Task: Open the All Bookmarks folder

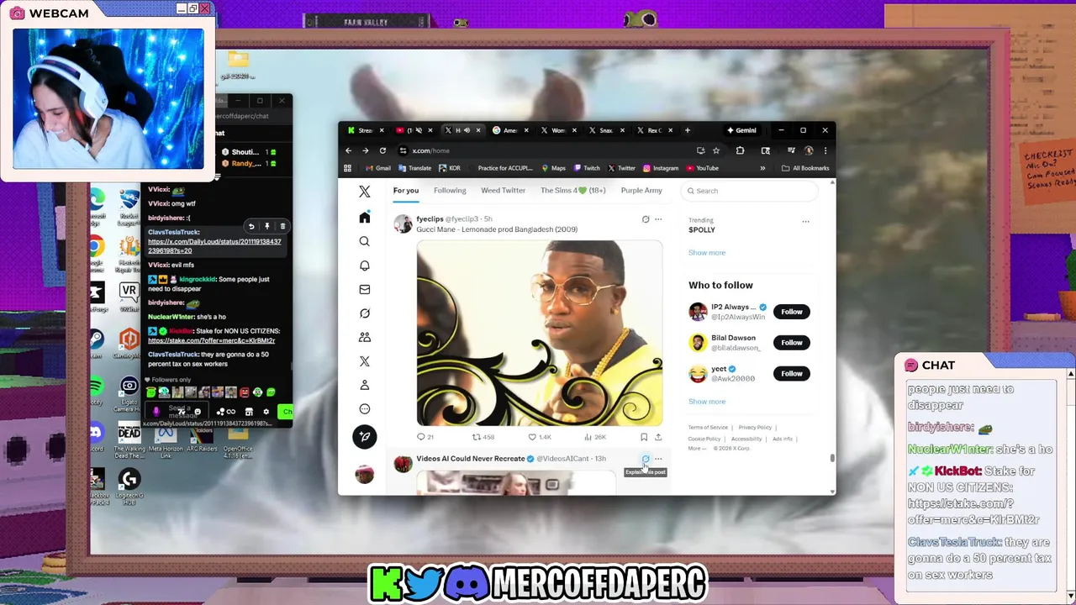Action: 805,168
